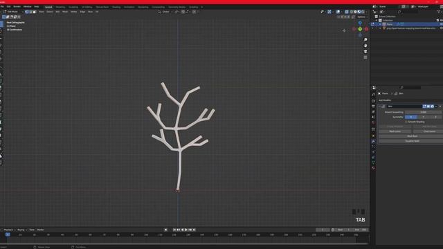Open the View Layer properties tab
The width and height of the screenshot is (443, 249).
point(373,111)
